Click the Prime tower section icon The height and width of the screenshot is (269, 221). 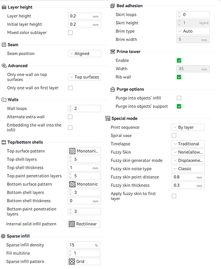113,52
